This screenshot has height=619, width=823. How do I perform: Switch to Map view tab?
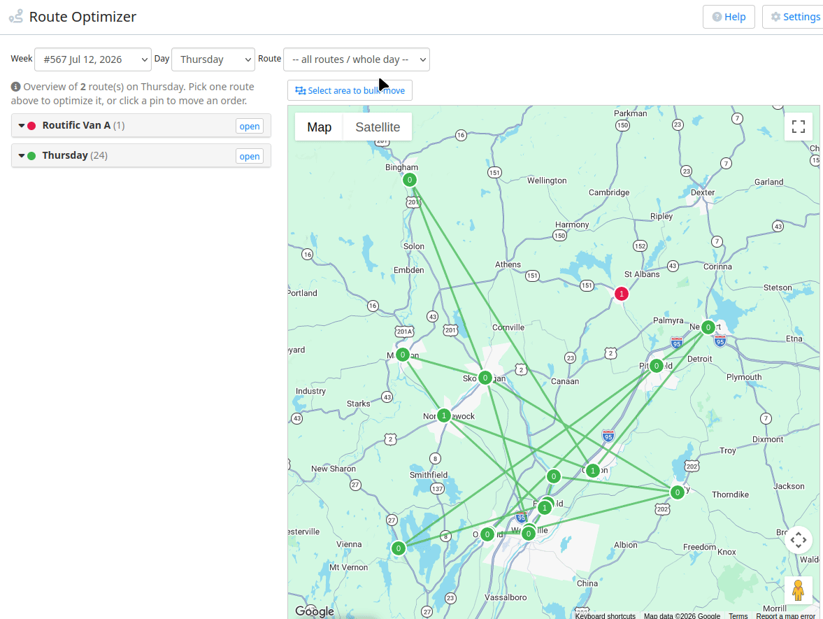click(x=319, y=127)
